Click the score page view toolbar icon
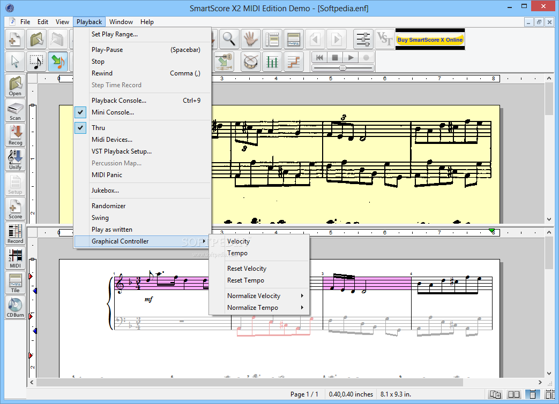Viewport: 559px width, 404px height. tap(294, 39)
